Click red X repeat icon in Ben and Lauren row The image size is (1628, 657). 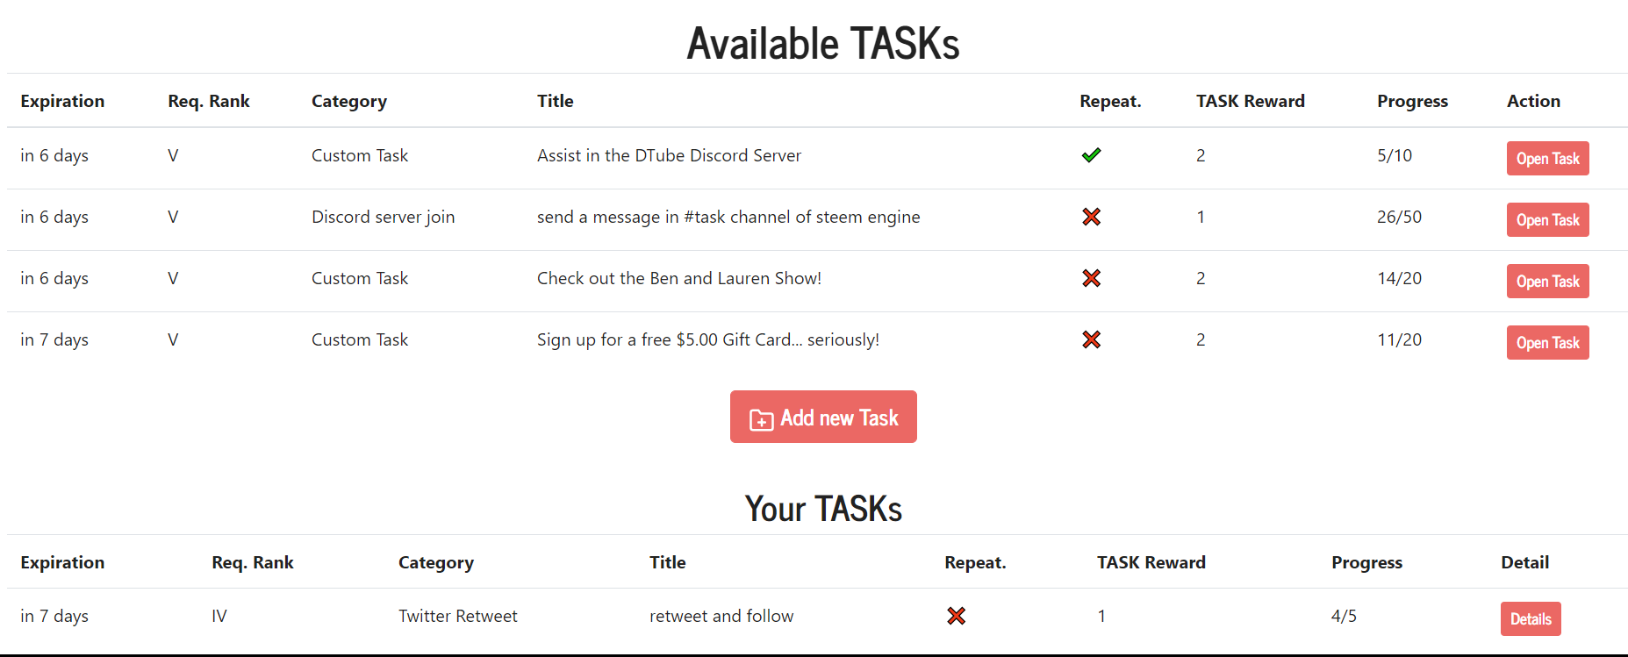1091,278
